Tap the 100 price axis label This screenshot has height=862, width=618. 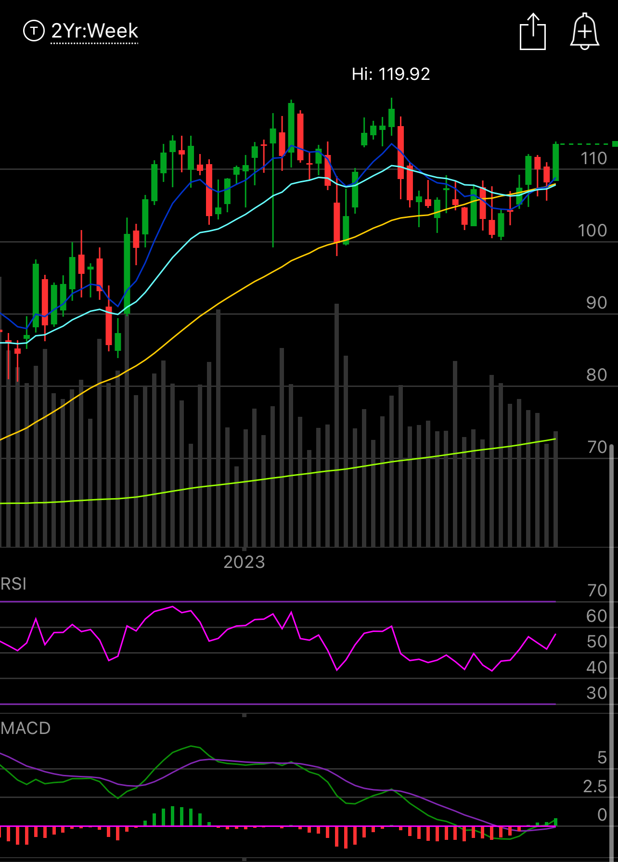coord(592,231)
